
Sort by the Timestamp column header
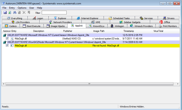click(x=137, y=31)
